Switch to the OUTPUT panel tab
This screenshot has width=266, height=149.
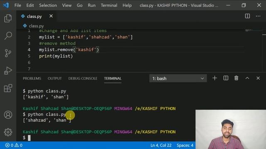click(54, 78)
